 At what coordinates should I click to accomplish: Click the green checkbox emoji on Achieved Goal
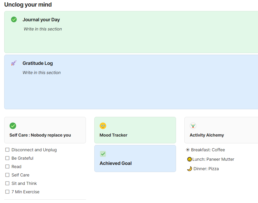coord(103,154)
